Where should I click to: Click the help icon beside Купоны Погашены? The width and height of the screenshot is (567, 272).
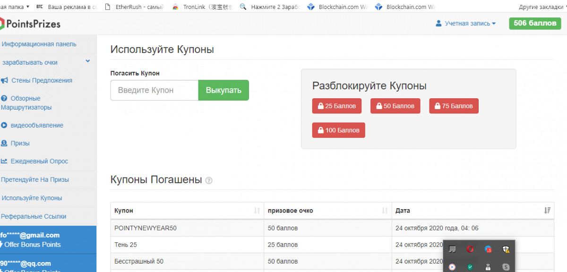click(x=209, y=180)
